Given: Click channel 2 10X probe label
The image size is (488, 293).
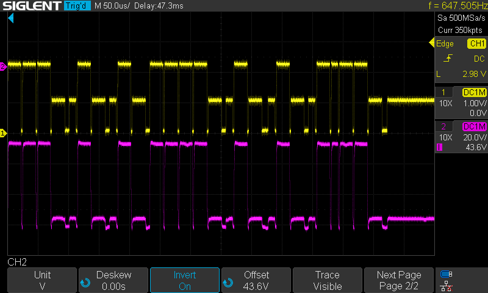Looking at the screenshot, I should click(445, 137).
